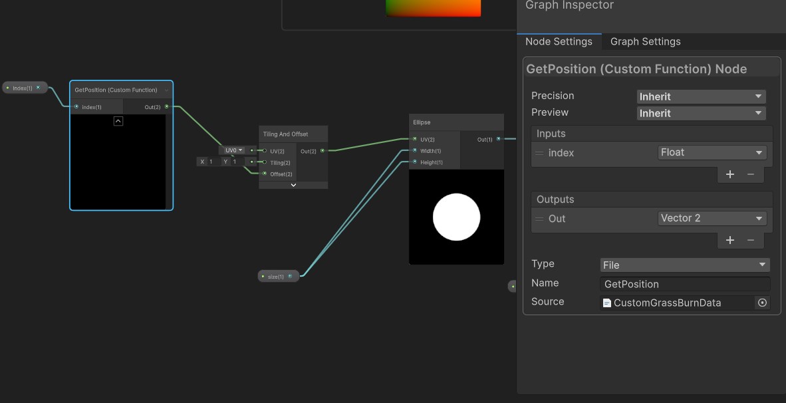
Task: Expand the Tiling And Offset node via bottom chevron
Action: [293, 184]
